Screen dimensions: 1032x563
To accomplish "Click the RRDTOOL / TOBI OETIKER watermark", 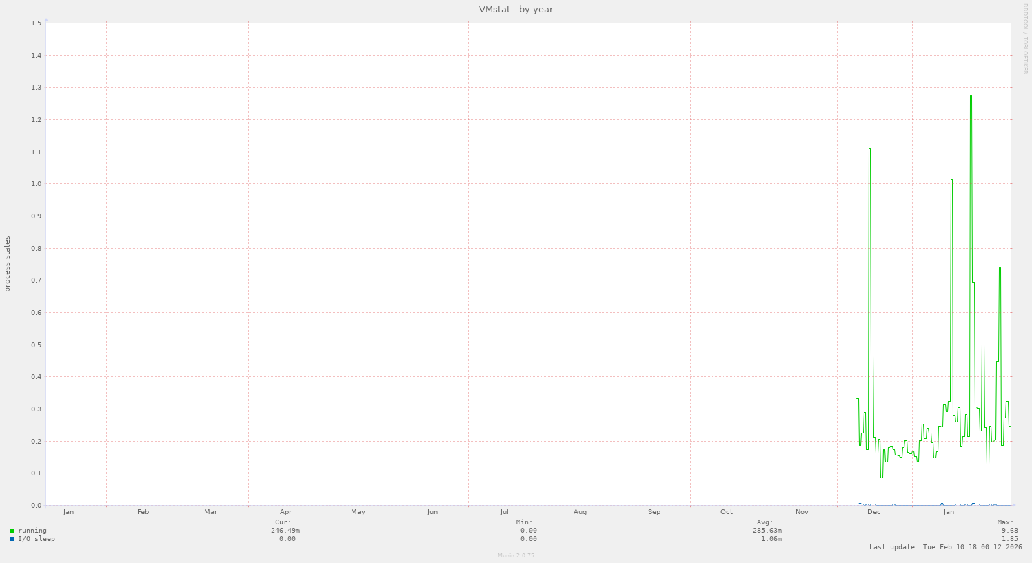I will click(1025, 39).
